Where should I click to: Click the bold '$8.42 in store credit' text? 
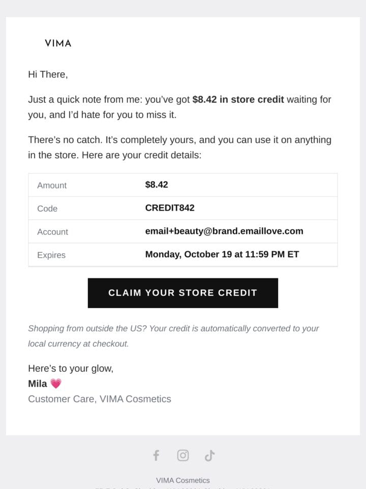(x=238, y=99)
